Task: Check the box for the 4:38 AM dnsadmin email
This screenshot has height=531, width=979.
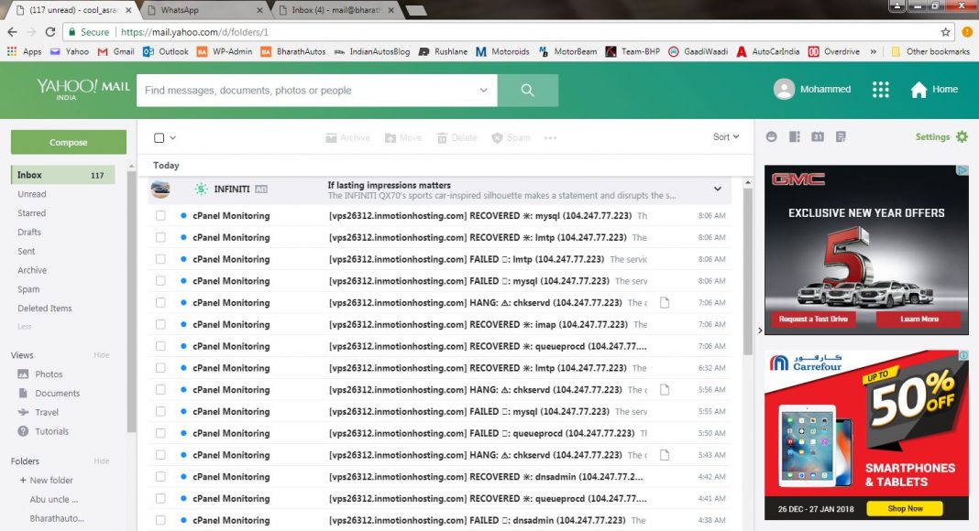Action: click(160, 521)
